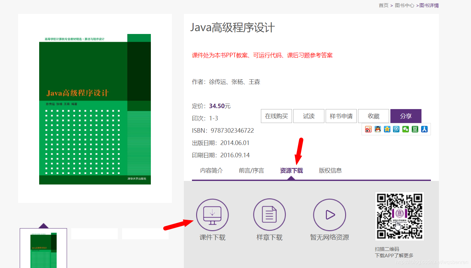Image resolution: width=471 pixels, height=268 pixels.
Task: Click the 暂无网络资源 play icon
Action: [x=330, y=215]
